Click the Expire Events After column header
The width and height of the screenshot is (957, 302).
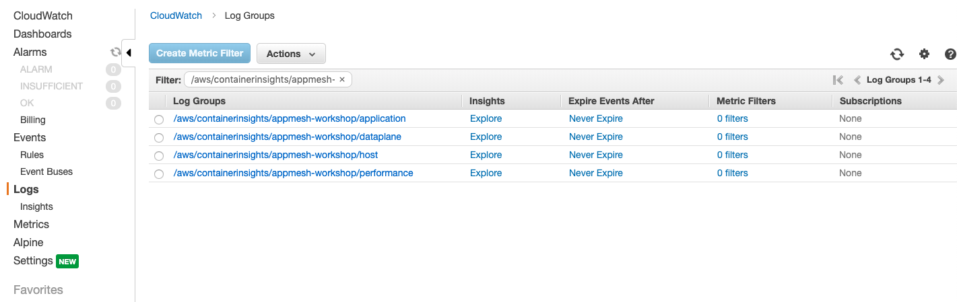tap(612, 101)
